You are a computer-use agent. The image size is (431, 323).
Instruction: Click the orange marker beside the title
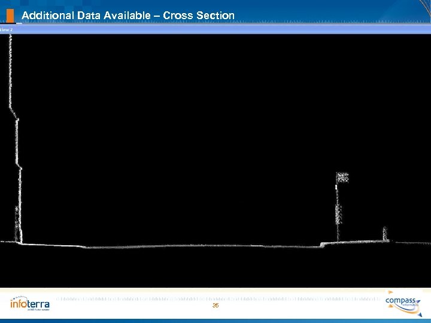coord(10,16)
